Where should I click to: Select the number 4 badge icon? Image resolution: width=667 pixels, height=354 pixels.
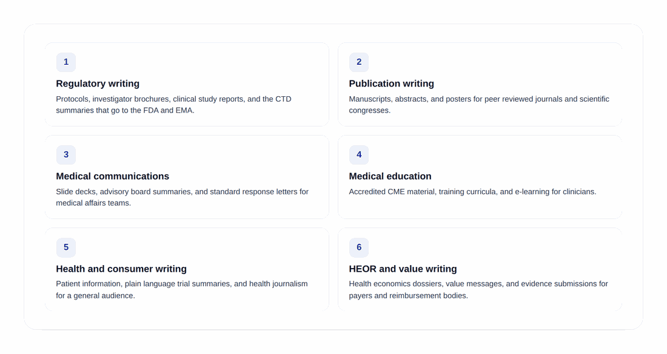359,154
